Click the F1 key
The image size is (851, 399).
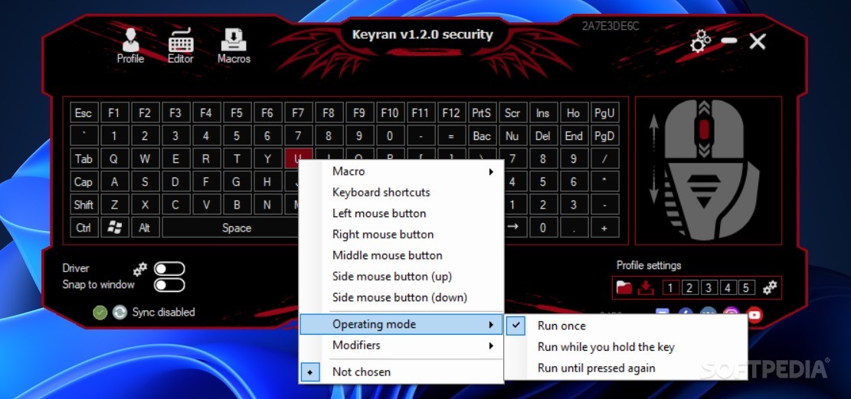click(114, 112)
